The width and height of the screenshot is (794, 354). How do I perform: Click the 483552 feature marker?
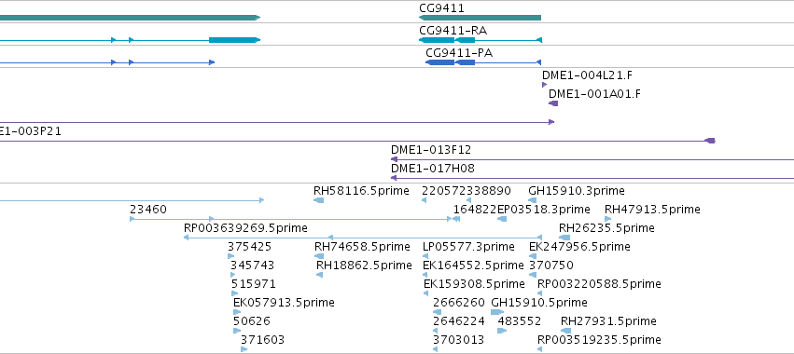click(502, 331)
